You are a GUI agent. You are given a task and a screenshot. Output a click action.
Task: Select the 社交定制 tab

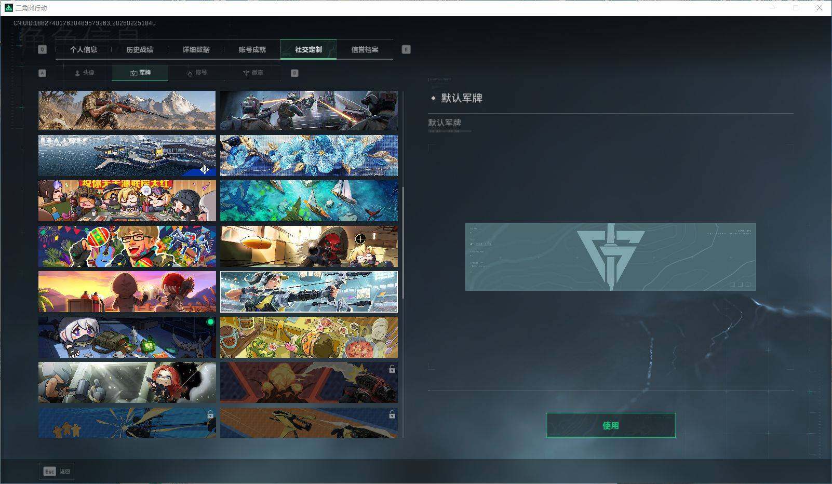click(x=308, y=49)
